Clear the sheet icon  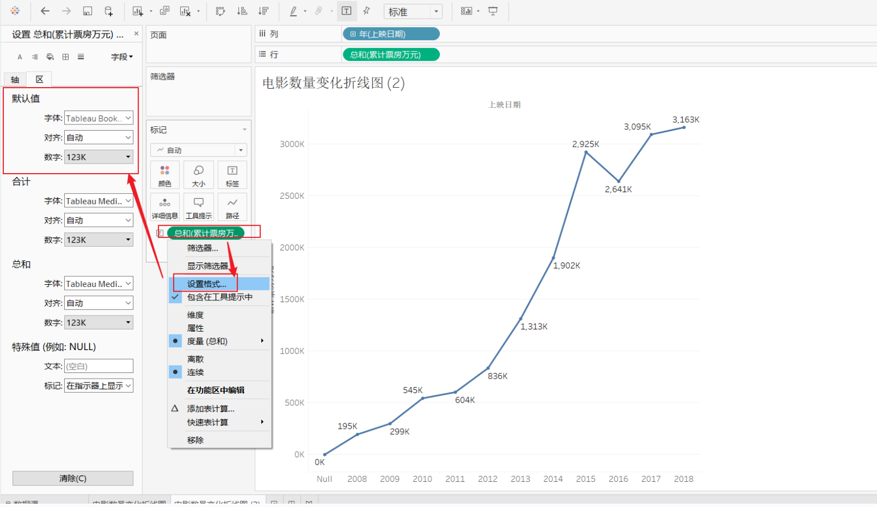(185, 11)
